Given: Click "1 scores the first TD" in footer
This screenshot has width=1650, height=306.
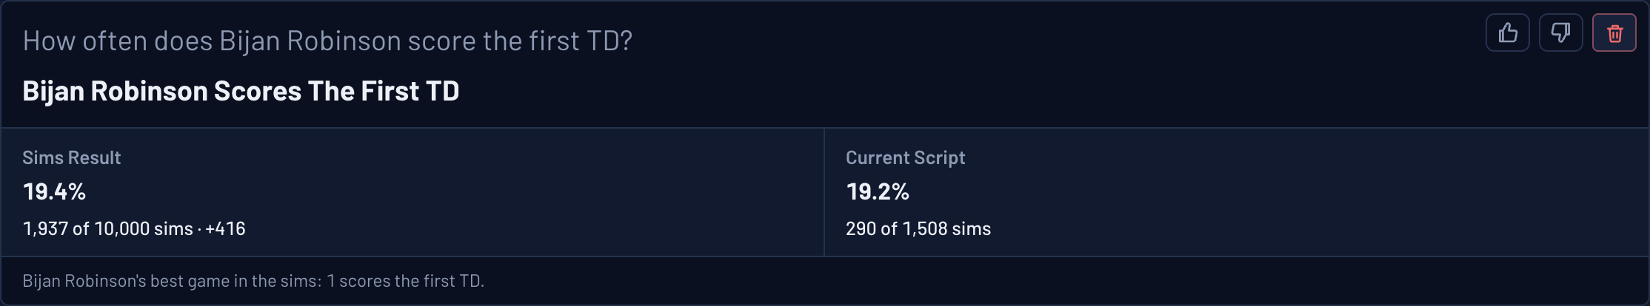Looking at the screenshot, I should point(404,281).
